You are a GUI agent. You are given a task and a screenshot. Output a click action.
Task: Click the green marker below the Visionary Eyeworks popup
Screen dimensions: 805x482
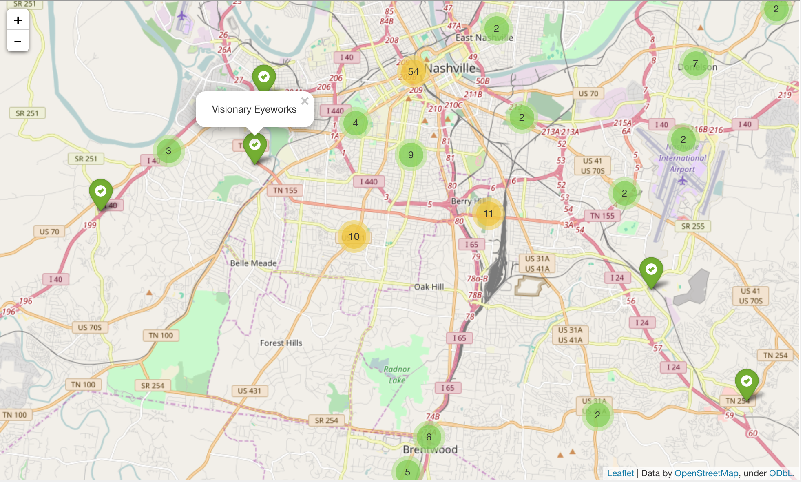click(255, 147)
